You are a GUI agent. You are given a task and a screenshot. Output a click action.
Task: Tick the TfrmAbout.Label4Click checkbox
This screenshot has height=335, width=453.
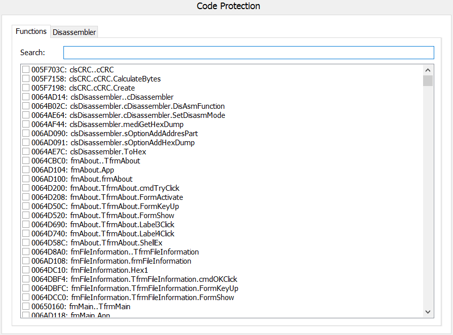26,233
